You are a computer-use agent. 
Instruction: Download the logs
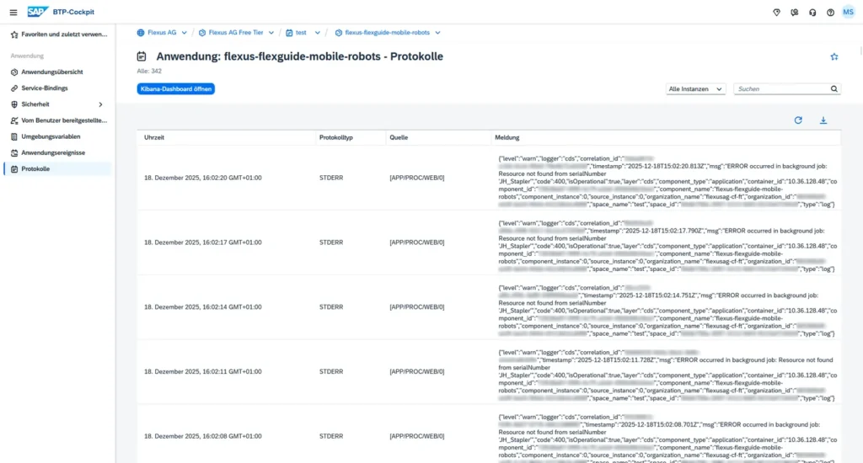pos(823,120)
